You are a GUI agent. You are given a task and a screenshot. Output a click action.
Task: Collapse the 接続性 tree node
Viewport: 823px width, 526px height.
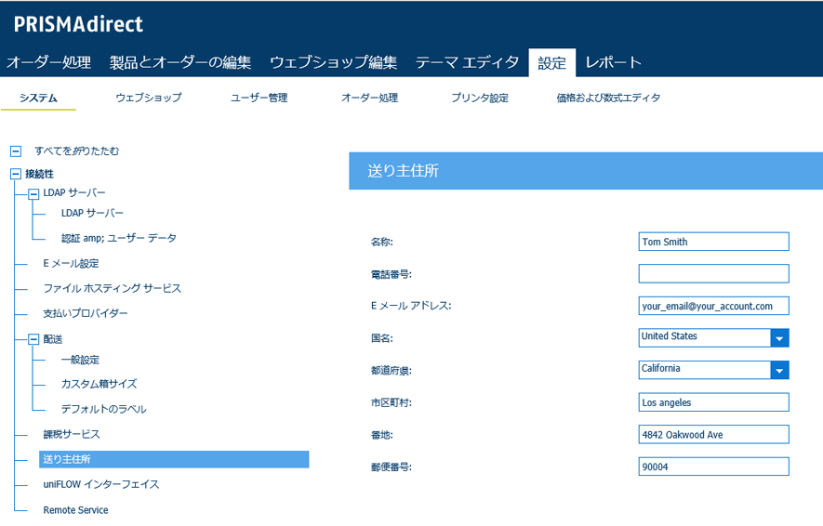[15, 174]
